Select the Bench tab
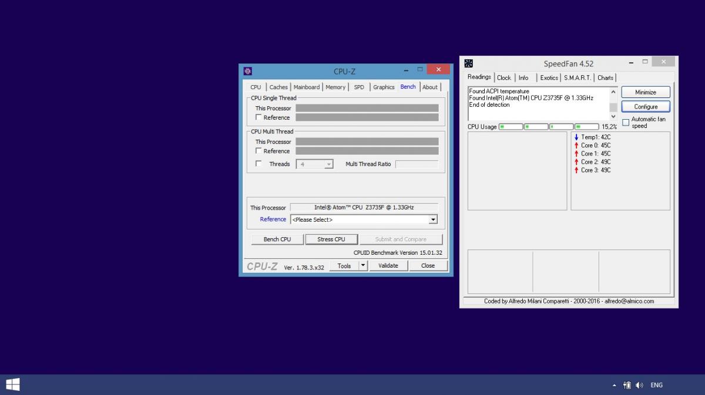 (408, 86)
